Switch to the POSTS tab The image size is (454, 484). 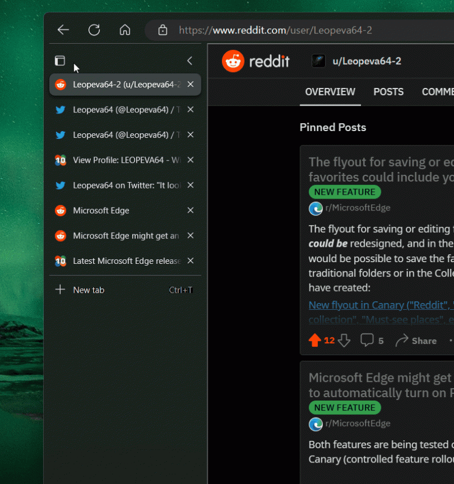388,91
